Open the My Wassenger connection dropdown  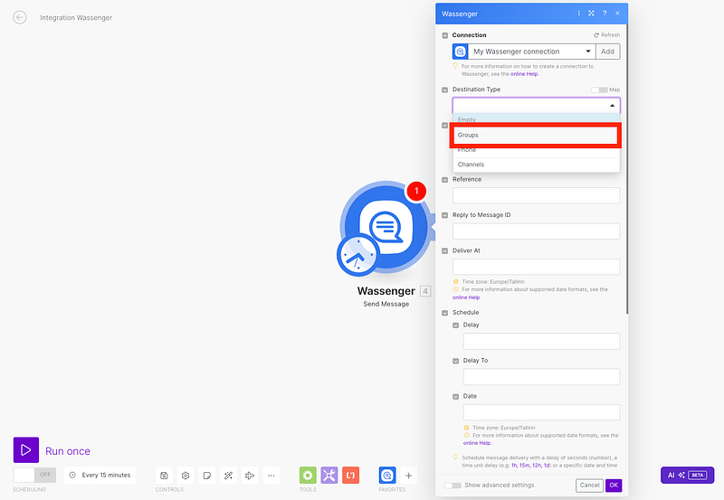coord(533,52)
